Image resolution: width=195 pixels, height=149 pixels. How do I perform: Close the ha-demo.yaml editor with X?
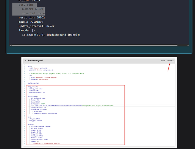point(26,60)
